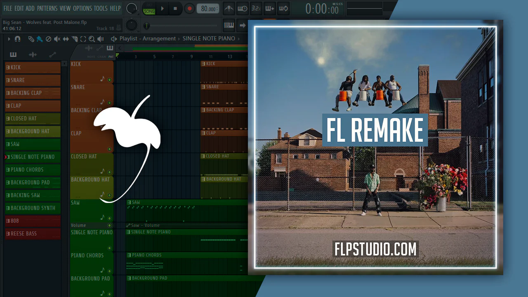Open the EDIT menu
Viewport: 528px width, 297px height.
[x=19, y=8]
